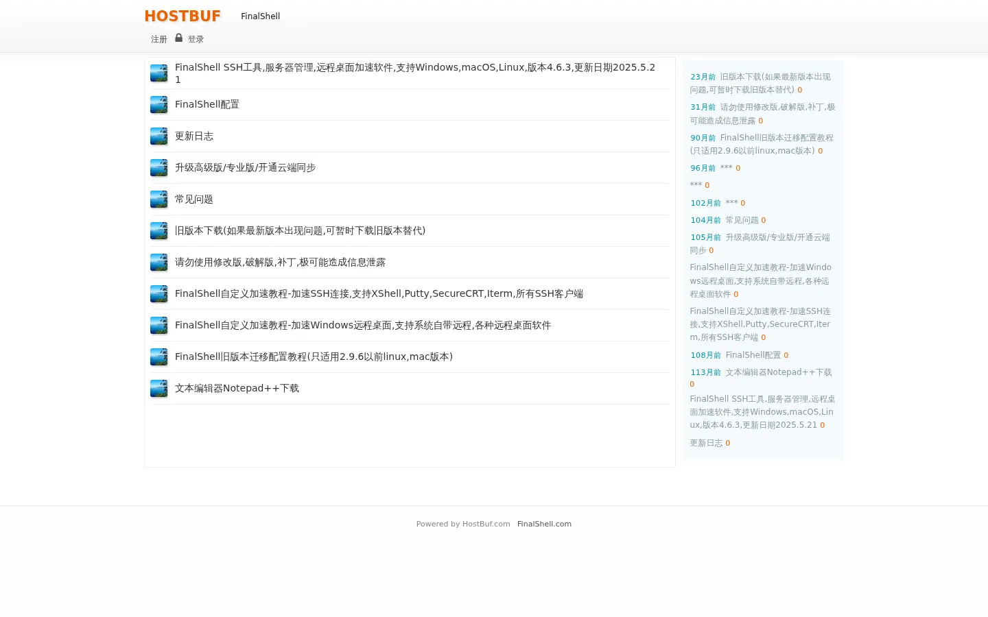Click the FinalShell.com link in footer
The image size is (988, 617).
pyautogui.click(x=544, y=524)
